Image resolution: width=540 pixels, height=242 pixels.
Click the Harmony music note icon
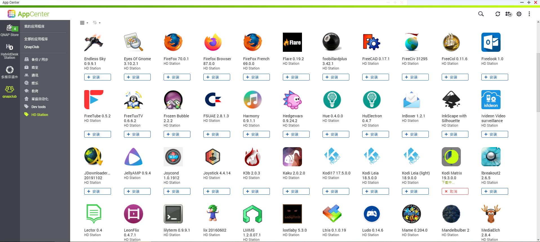click(x=253, y=100)
